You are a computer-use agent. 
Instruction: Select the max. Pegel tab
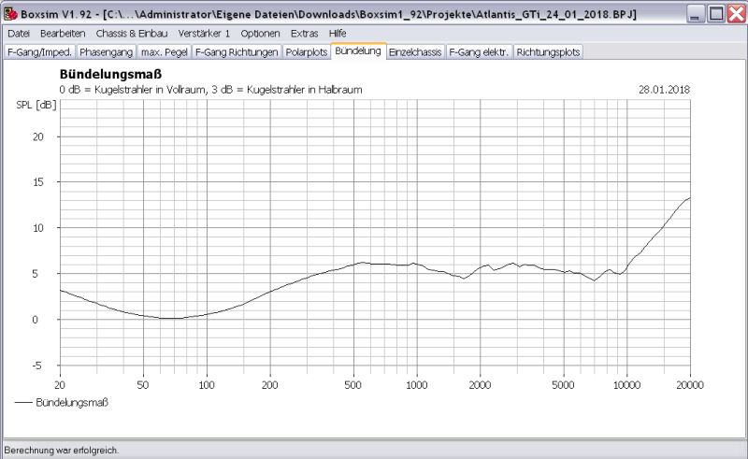pyautogui.click(x=164, y=52)
